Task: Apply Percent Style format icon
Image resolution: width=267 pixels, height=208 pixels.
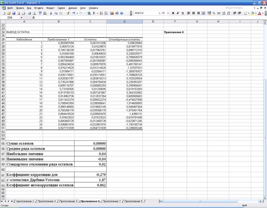Action: click(x=213, y=13)
